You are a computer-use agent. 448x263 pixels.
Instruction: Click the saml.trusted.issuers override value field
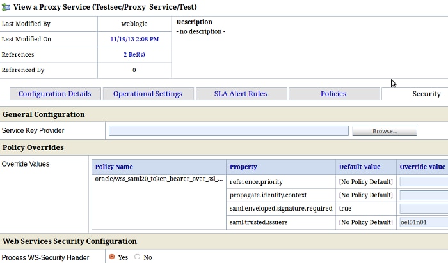coord(424,222)
